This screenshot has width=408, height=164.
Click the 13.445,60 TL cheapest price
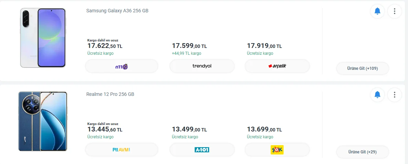click(105, 129)
